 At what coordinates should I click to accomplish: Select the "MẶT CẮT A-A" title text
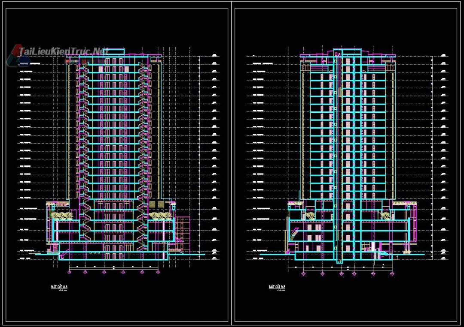click(x=59, y=287)
